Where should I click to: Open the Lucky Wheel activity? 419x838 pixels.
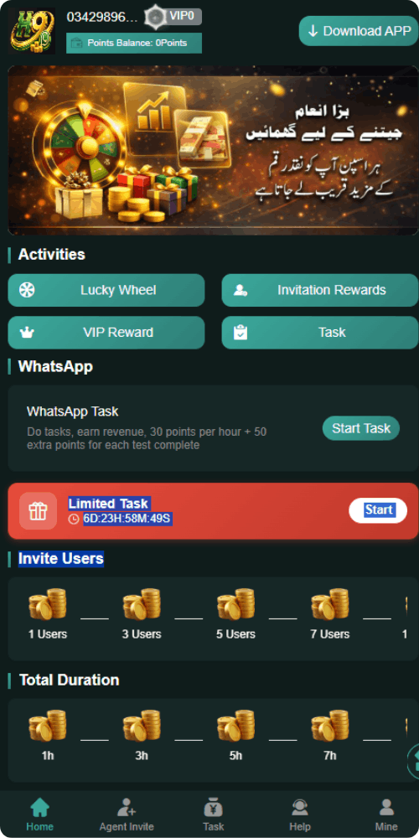[106, 290]
